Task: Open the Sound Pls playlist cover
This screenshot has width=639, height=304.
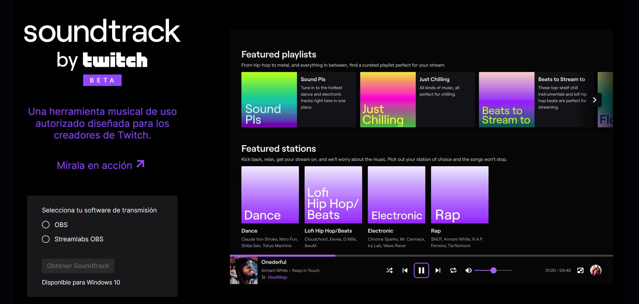Action: pyautogui.click(x=269, y=100)
